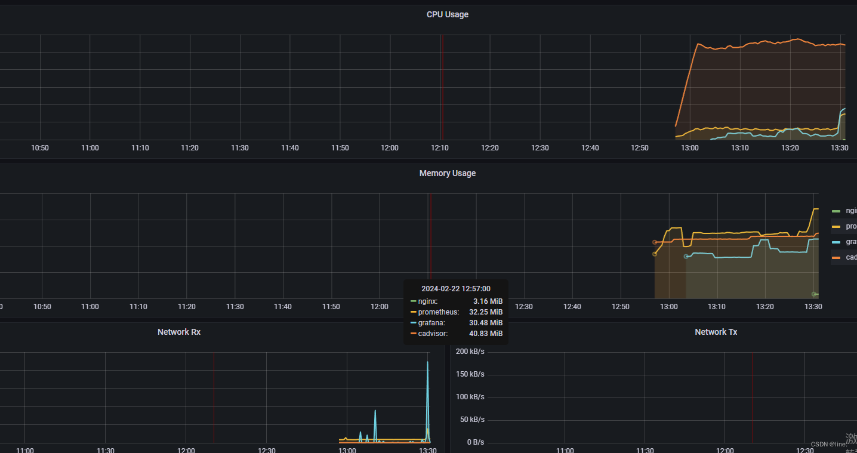Click the grafana color marker inside the tooltip
The image size is (857, 453).
413,323
